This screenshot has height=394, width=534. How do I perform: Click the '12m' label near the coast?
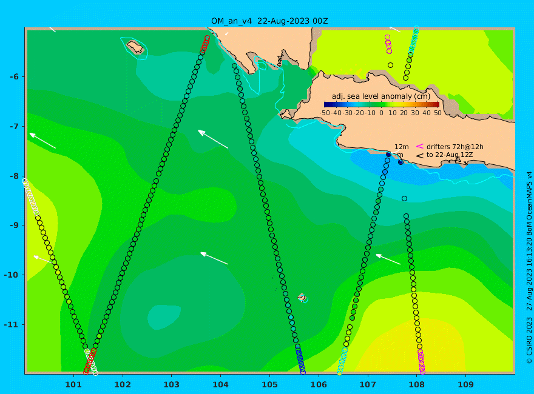click(402, 147)
